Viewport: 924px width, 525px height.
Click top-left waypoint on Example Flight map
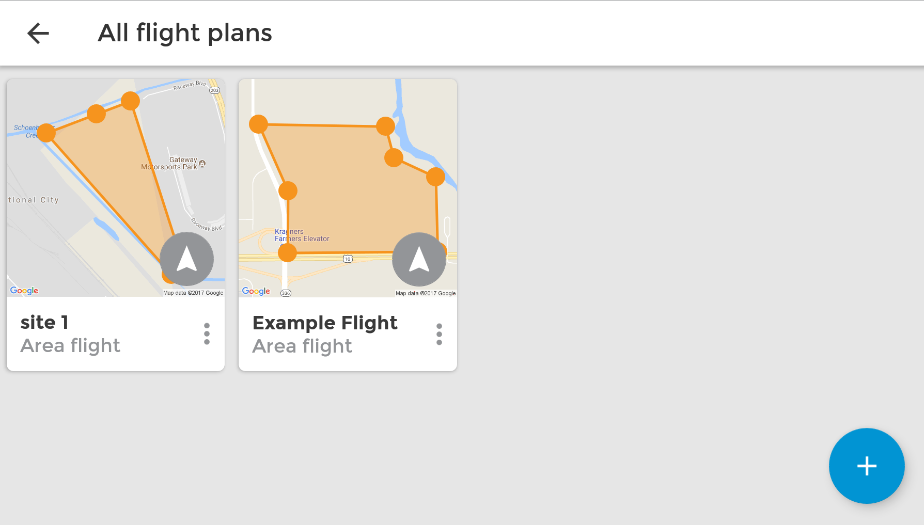point(258,124)
